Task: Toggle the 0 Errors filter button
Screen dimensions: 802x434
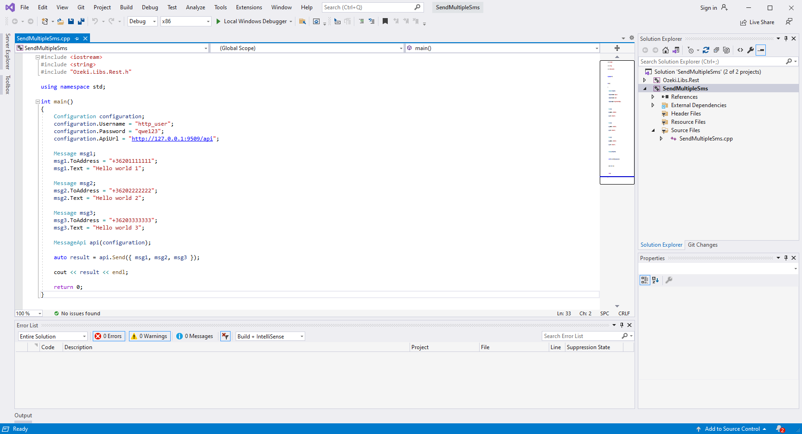Action: 109,336
